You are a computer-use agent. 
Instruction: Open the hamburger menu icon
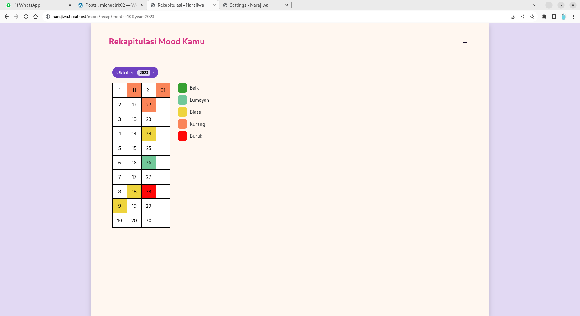[x=465, y=43]
